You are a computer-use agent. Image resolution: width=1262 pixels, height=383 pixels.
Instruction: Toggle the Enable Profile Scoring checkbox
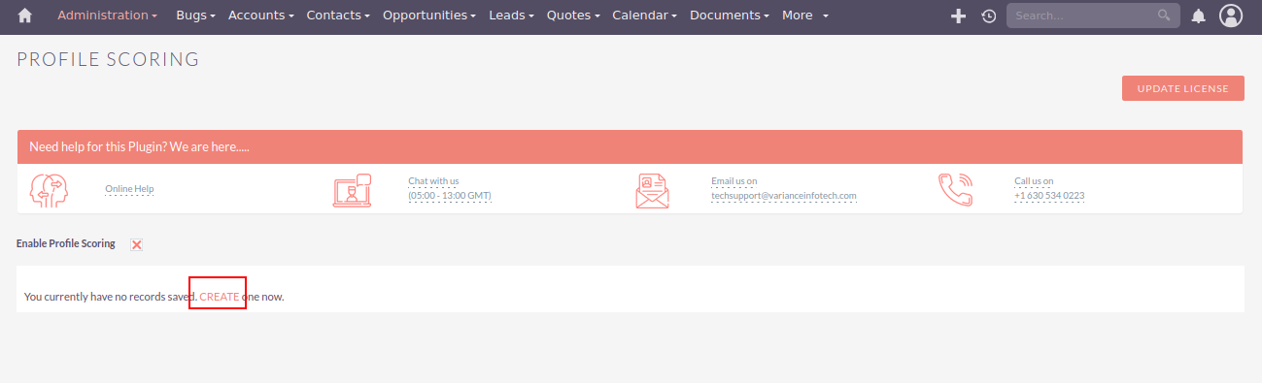[x=137, y=244]
